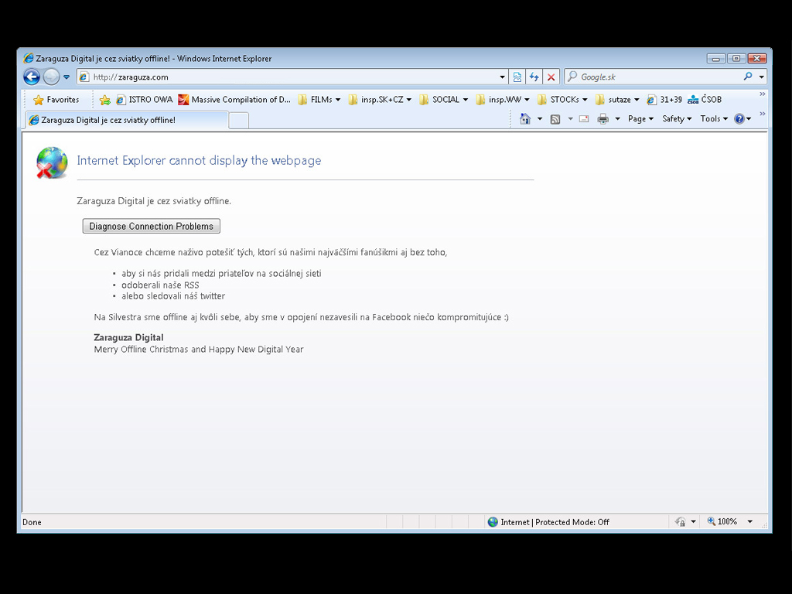The image size is (792, 594).
Task: Expand the address bar URL history dropdown
Action: (502, 77)
